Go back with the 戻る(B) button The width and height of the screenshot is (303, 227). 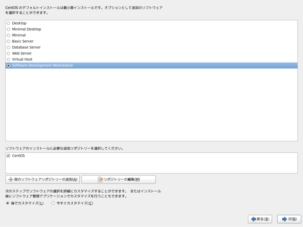260,219
